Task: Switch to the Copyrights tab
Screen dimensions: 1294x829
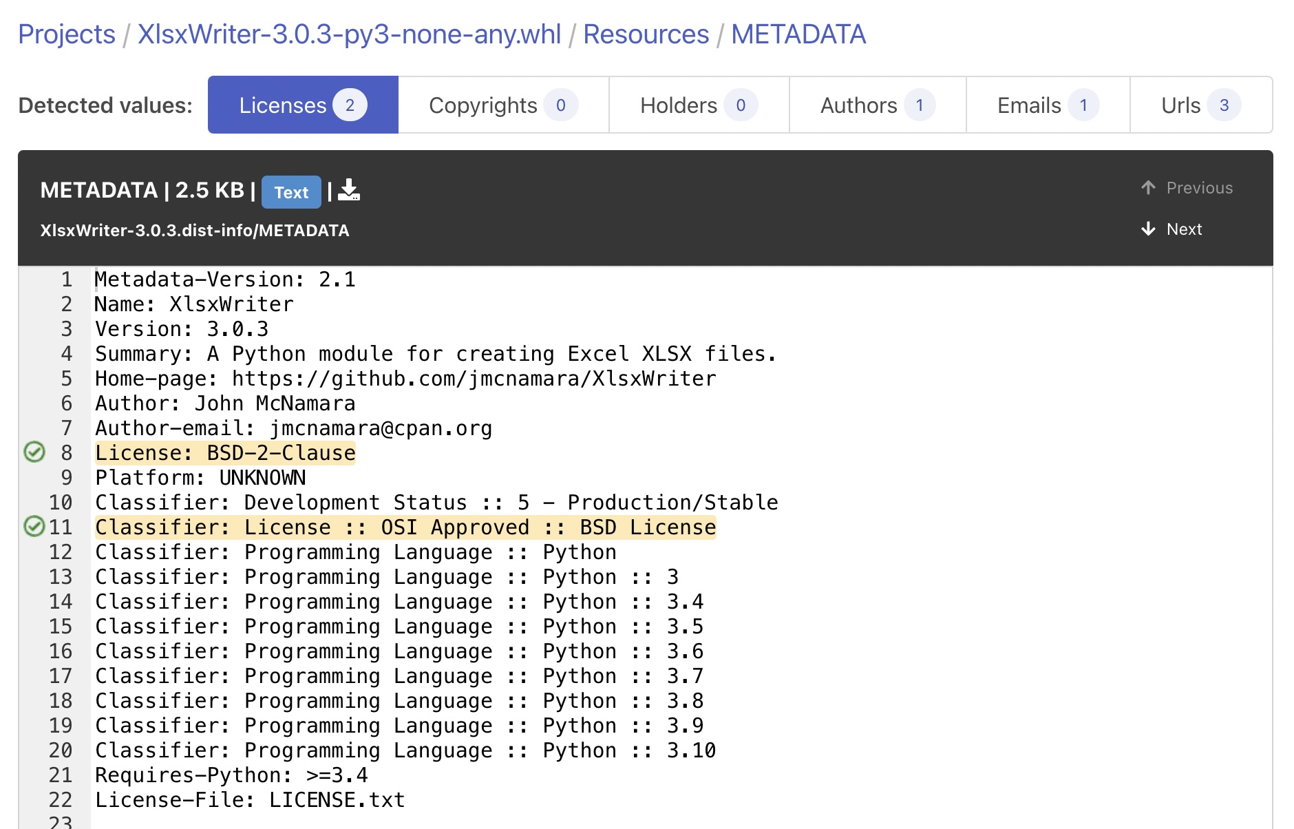Action: coord(503,105)
